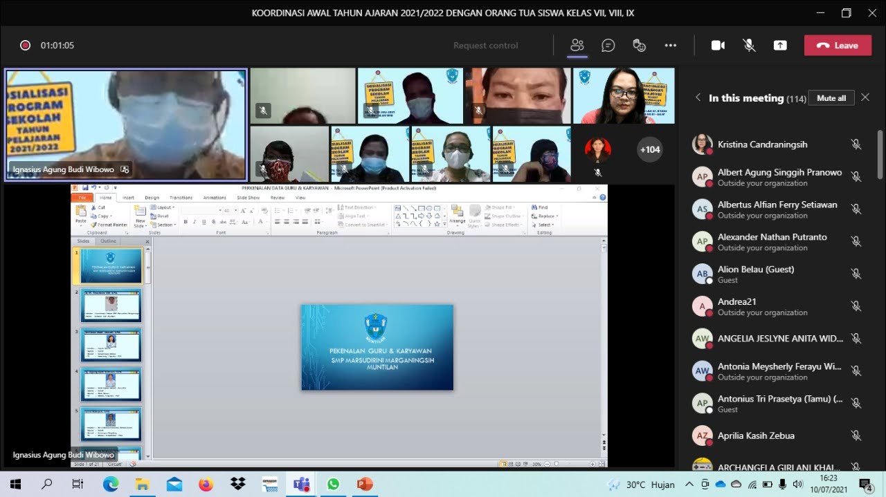The image size is (886, 497).
Task: Open the meeting chat icon
Action: pyautogui.click(x=608, y=46)
